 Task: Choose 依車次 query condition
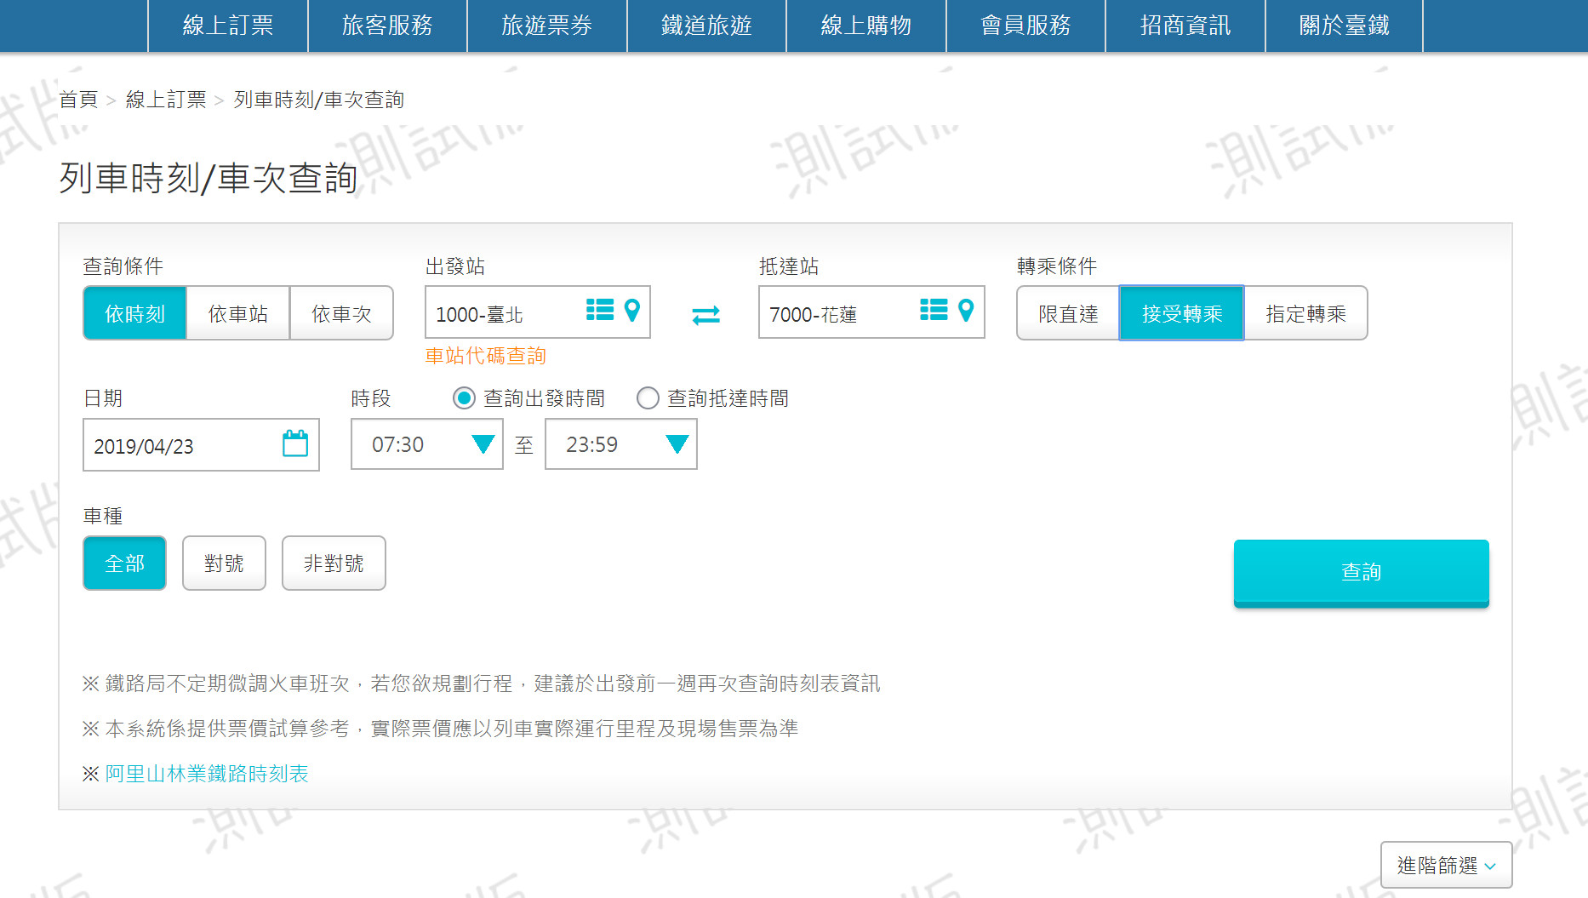click(x=341, y=313)
